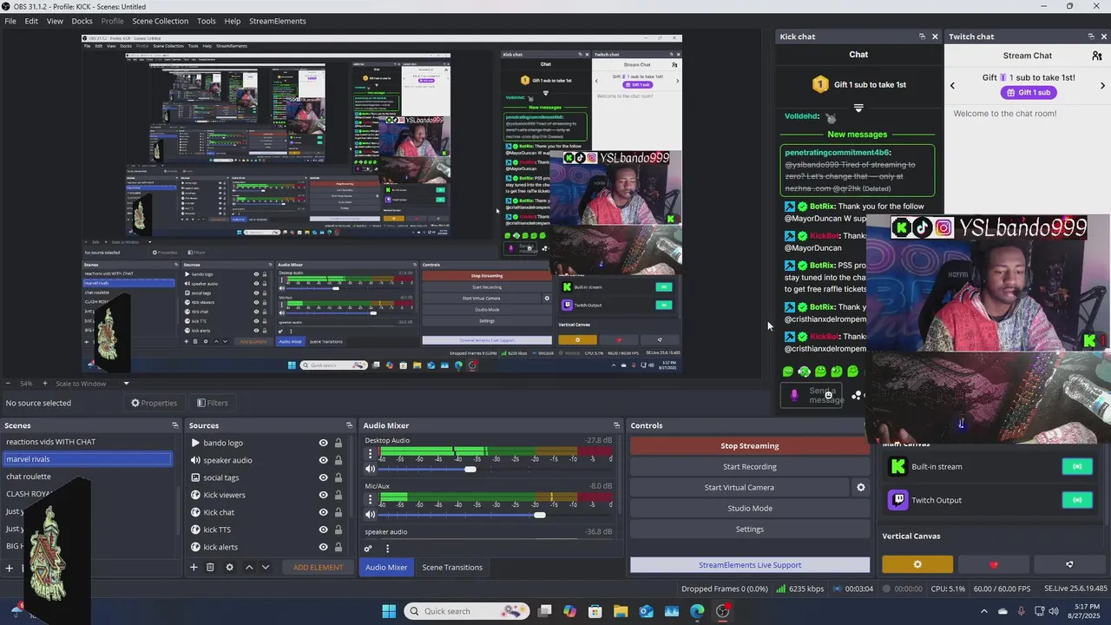1111x625 pixels.
Task: Undock the Kick chat panel
Action: (922, 36)
